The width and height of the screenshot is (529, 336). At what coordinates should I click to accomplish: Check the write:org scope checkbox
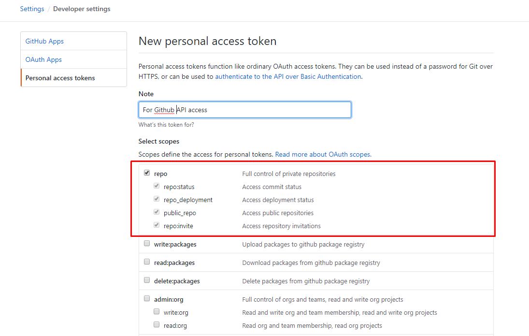coord(157,312)
